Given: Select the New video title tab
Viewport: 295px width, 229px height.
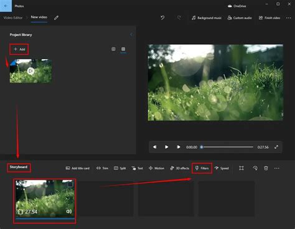Looking at the screenshot, I should point(39,17).
